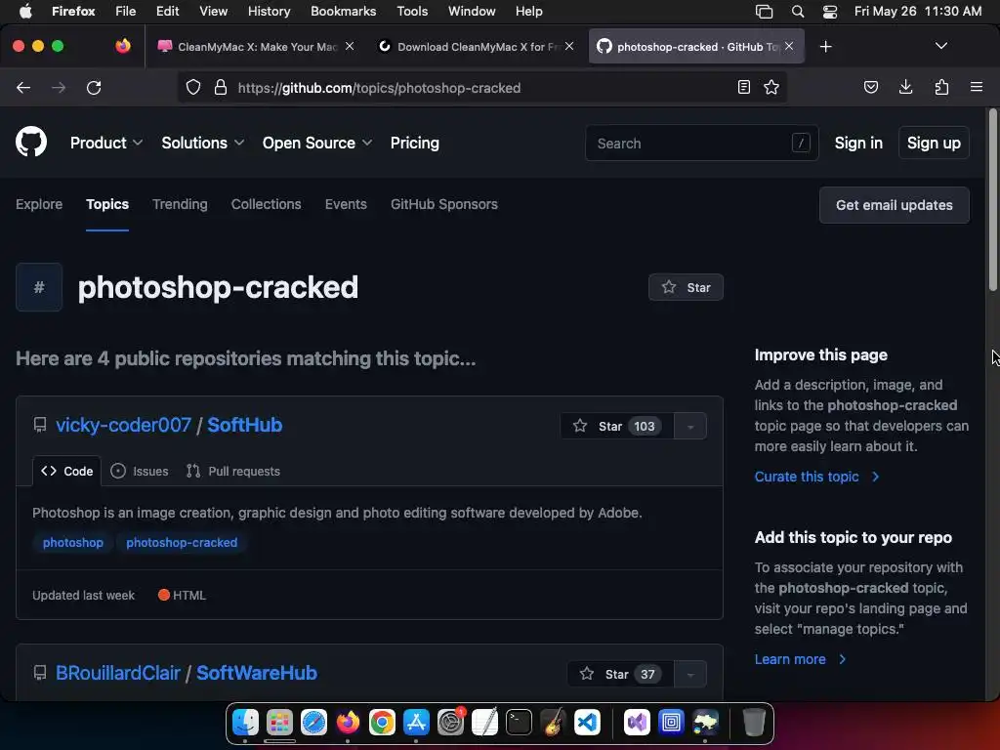
Task: Expand the Solutions menu dropdown
Action: coord(203,143)
